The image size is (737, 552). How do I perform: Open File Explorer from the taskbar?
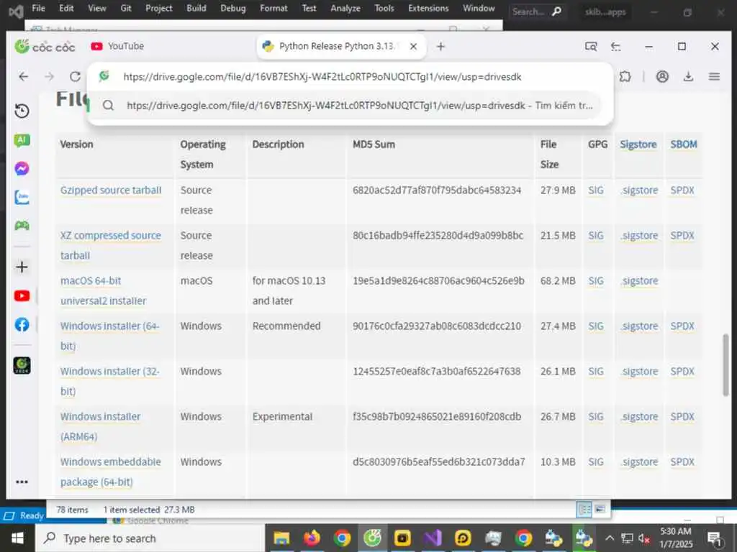pyautogui.click(x=281, y=538)
